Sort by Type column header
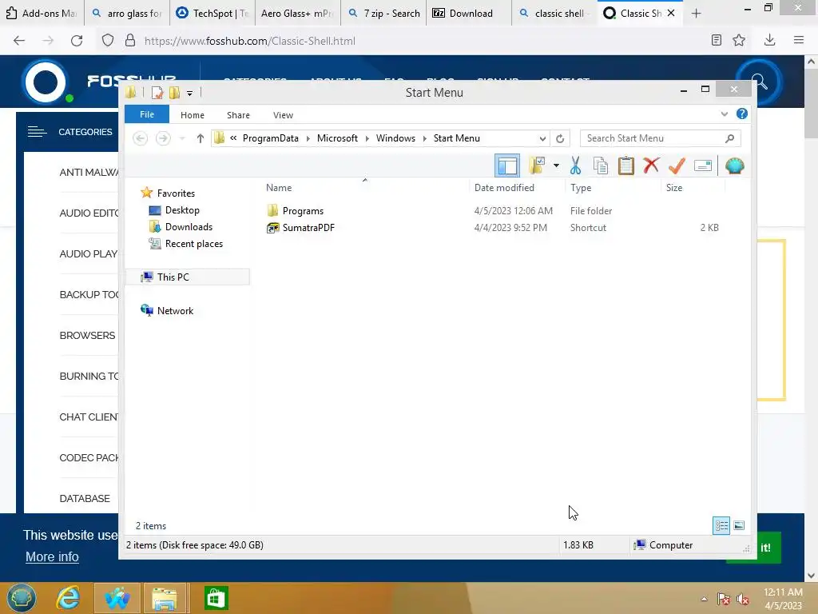This screenshot has height=614, width=818. click(581, 188)
